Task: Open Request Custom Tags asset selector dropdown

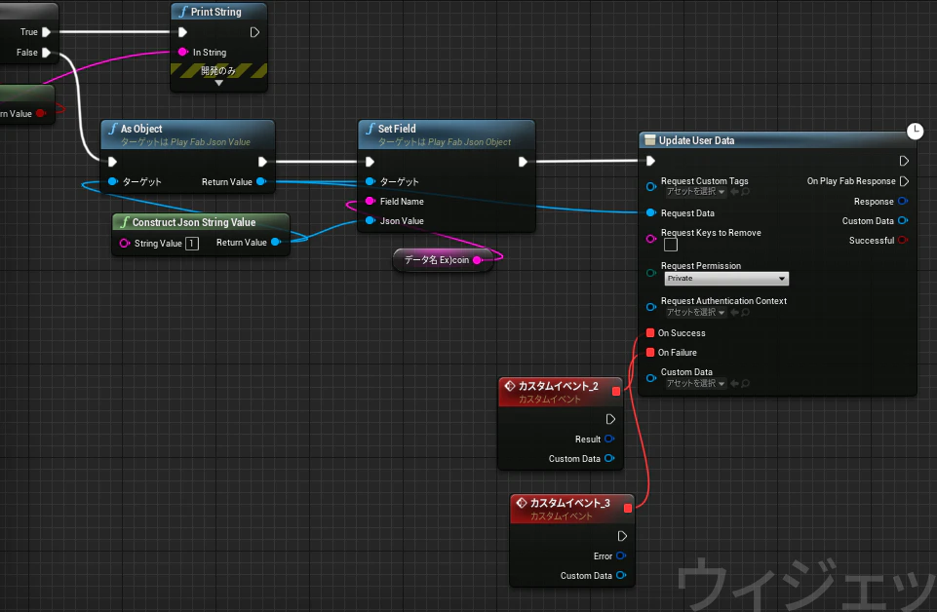Action: 695,192
